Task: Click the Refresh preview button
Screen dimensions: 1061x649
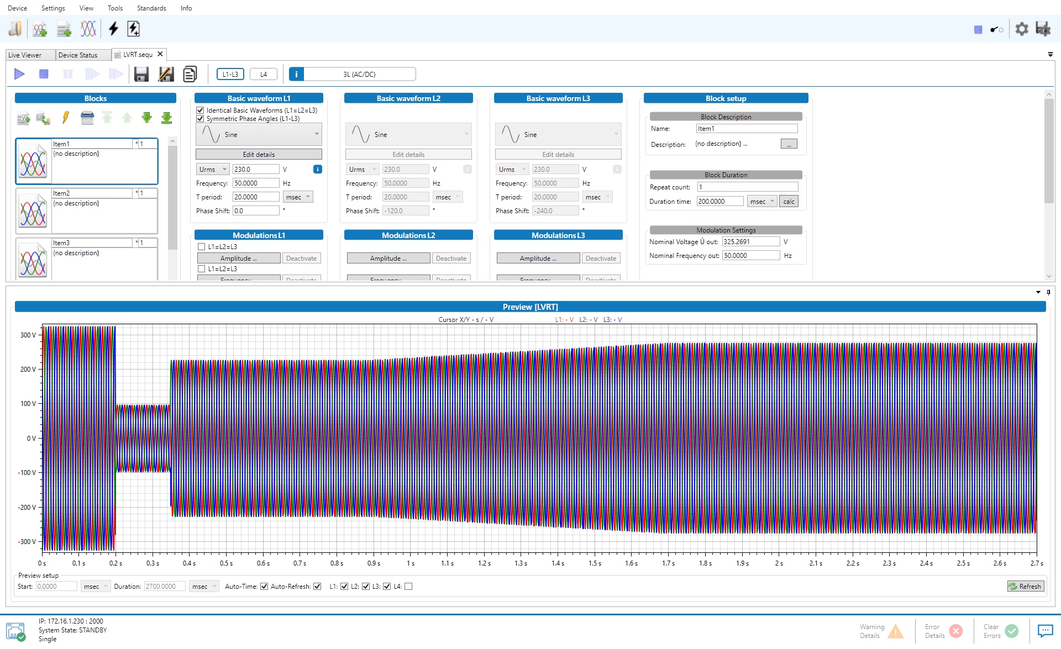Action: coord(1025,587)
